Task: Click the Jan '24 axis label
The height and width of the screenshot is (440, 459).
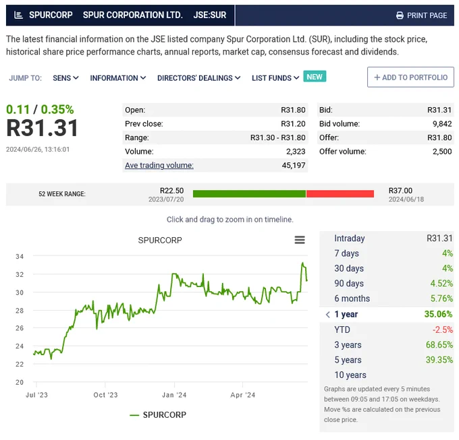Action: pos(174,395)
